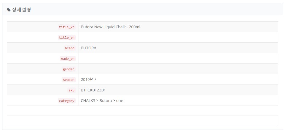
Task: Click the category label tag
Action: [67, 101]
